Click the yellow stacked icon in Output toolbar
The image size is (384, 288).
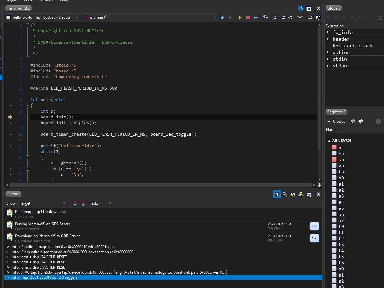301,194
